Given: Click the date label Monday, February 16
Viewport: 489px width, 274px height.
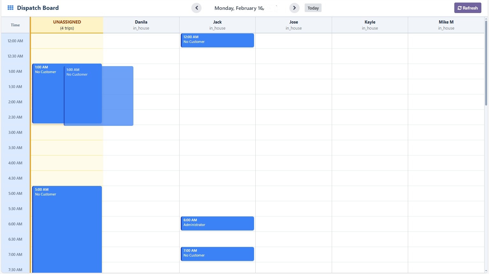Looking at the screenshot, I should click(239, 8).
